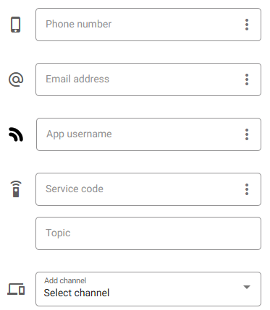
Task: Open the Service code more options
Action: [247, 189]
